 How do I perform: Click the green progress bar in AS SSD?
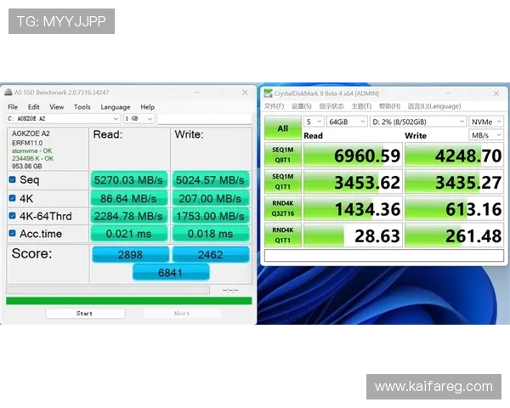tap(128, 300)
